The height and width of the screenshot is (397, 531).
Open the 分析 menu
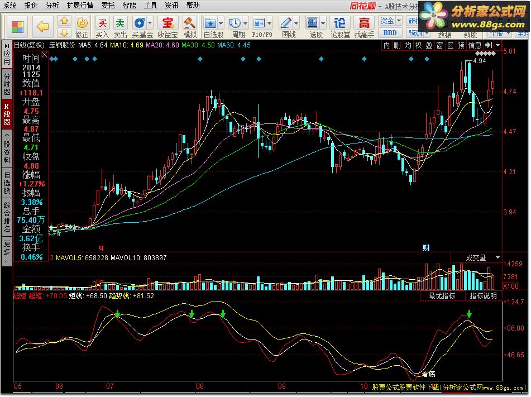coord(52,6)
